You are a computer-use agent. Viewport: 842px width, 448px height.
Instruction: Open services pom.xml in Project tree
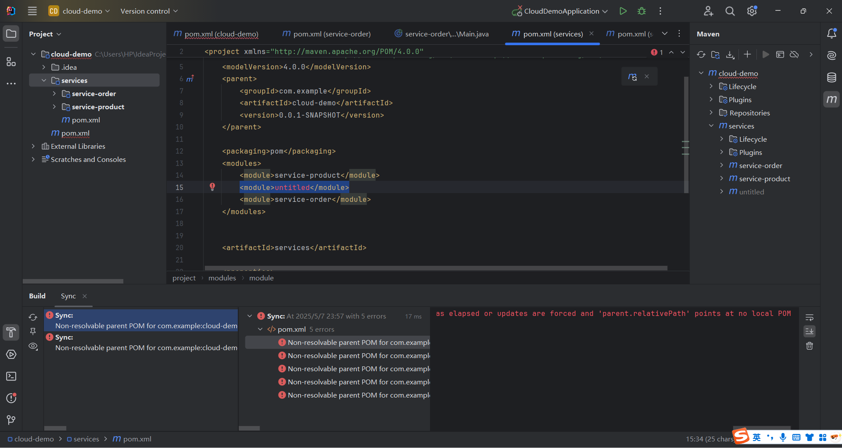(81, 120)
